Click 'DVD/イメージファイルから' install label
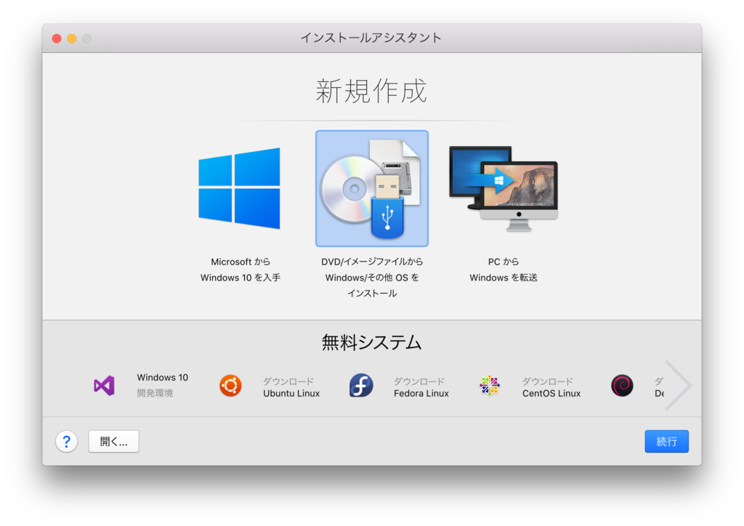744x526 pixels. [372, 278]
